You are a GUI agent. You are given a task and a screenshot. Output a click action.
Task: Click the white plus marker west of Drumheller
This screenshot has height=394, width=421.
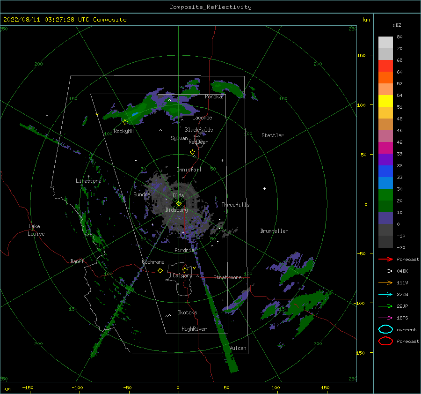pyautogui.click(x=264, y=188)
